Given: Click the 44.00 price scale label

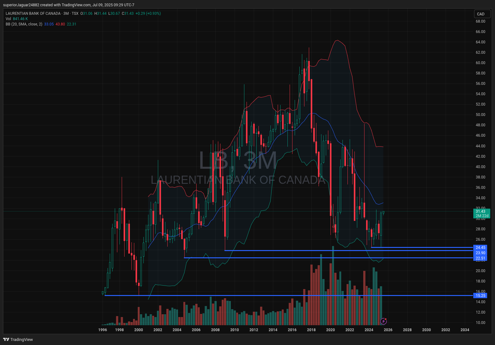Looking at the screenshot, I should pyautogui.click(x=481, y=146).
